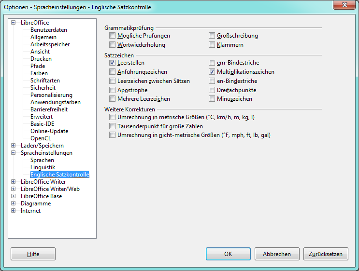Select the Diagramme label in tree
Screen dimensions: 359x271
tap(36, 203)
